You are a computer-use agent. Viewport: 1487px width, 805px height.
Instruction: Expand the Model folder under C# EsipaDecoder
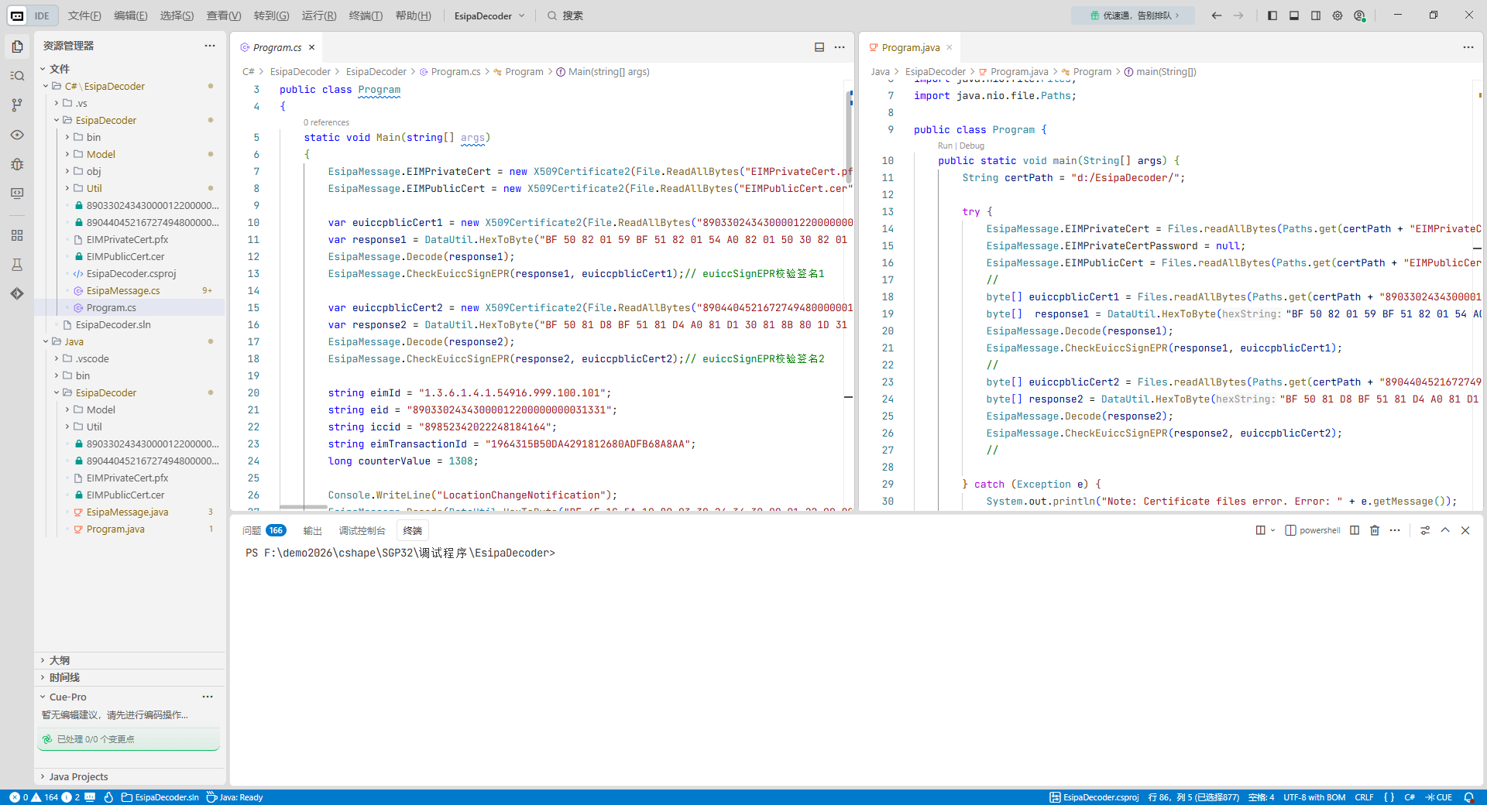click(x=101, y=154)
